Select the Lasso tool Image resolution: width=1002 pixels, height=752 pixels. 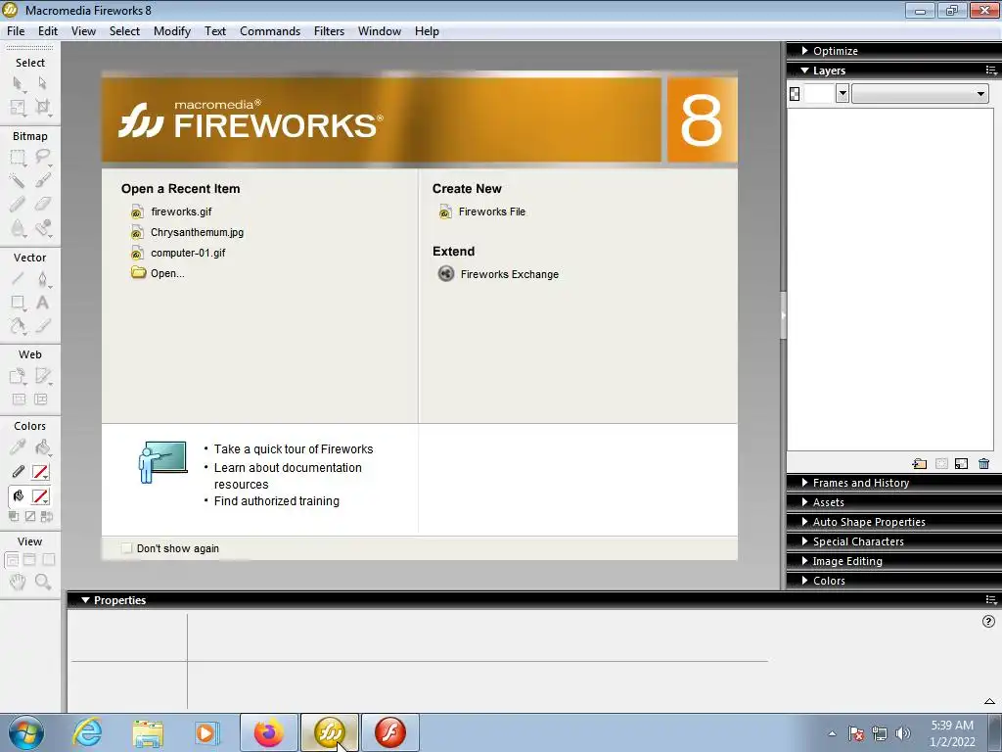[x=42, y=158]
